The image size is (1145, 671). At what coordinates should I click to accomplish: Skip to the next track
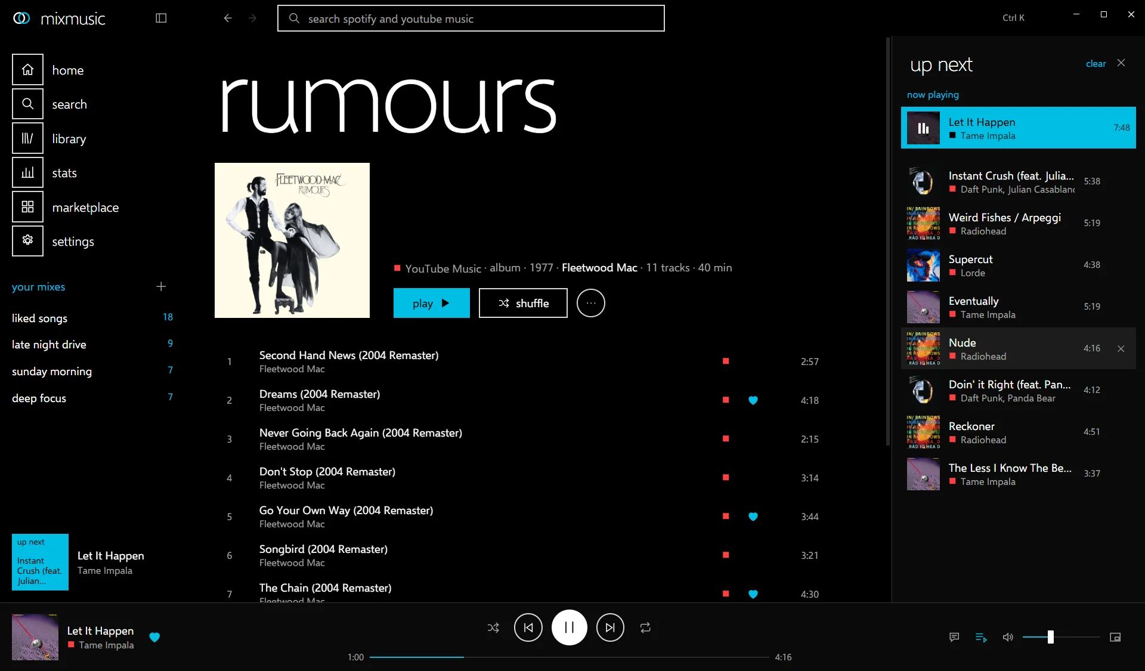610,627
